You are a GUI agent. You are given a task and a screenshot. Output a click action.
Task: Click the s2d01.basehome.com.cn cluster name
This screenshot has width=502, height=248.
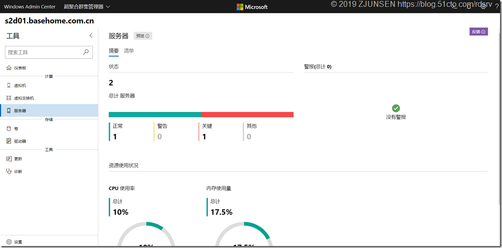(x=49, y=21)
